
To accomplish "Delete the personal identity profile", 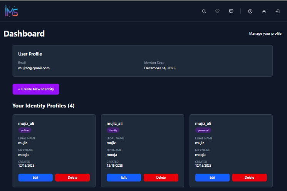I will [x=249, y=178].
